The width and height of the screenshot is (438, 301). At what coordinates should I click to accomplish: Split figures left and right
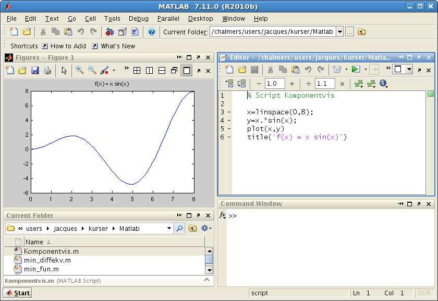(150, 71)
